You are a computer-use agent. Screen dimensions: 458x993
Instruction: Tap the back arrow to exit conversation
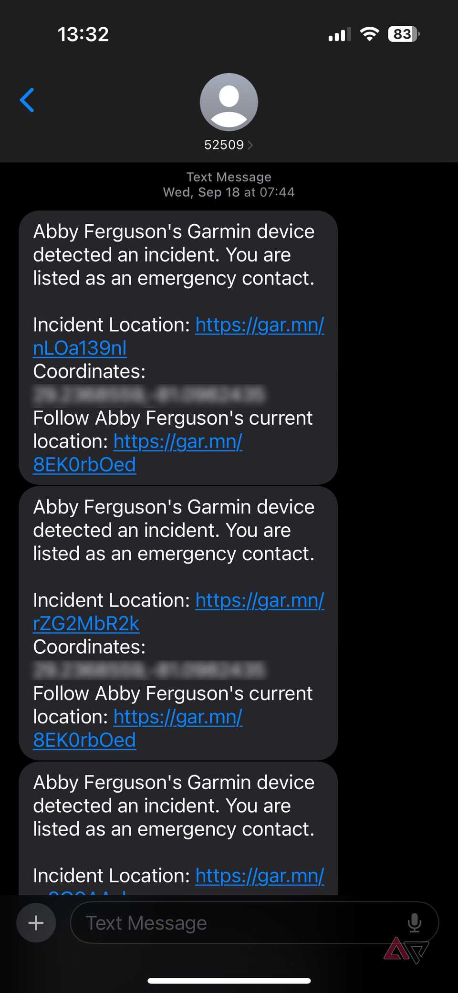[x=27, y=100]
